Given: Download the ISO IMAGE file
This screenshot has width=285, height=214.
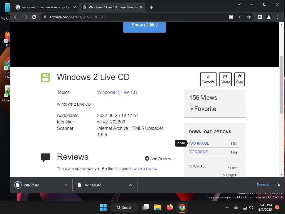Looking at the screenshot, I should click(x=199, y=143).
